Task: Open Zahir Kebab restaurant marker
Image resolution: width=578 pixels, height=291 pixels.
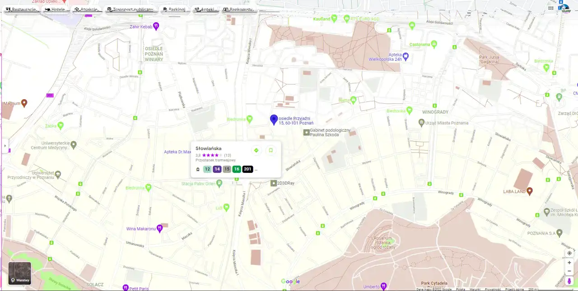Action: pos(156,26)
